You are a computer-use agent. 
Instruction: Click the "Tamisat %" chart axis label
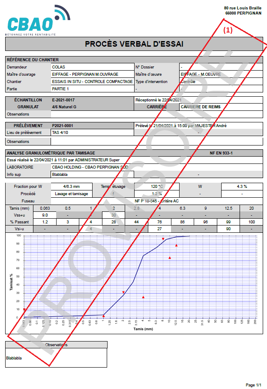(x=11, y=282)
